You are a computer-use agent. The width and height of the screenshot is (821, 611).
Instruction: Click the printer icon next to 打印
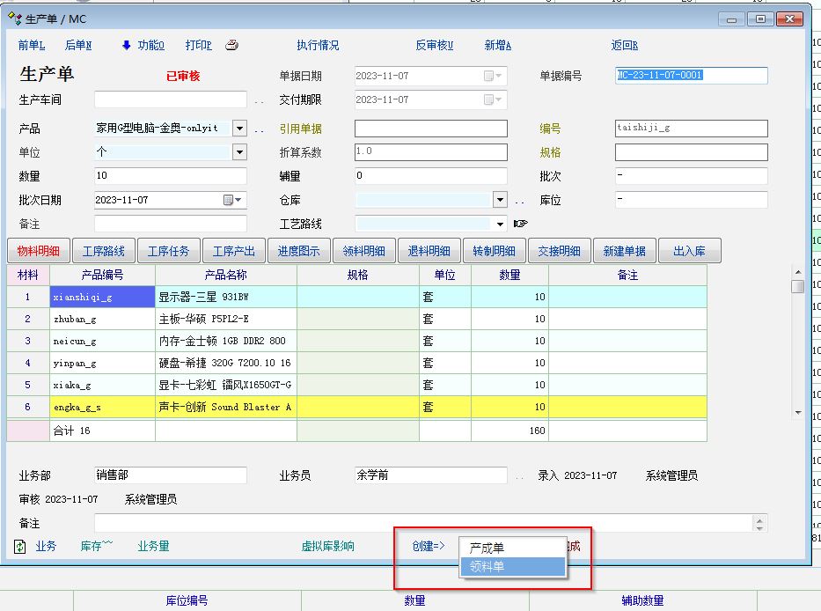pyautogui.click(x=231, y=46)
